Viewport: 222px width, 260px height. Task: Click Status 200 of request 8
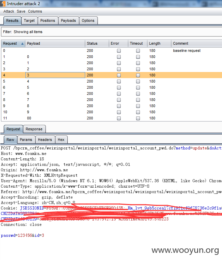[x=90, y=100]
